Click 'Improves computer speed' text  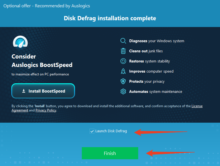coord(151,71)
